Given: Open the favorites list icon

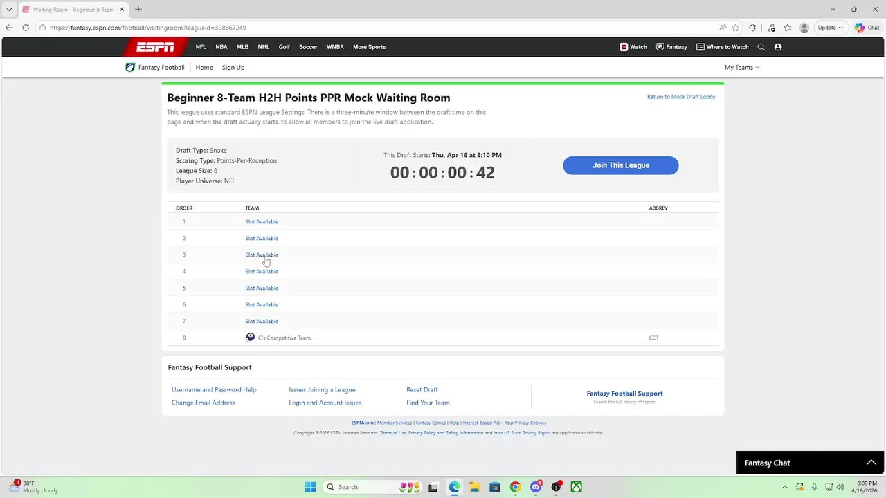Looking at the screenshot, I should pyautogui.click(x=788, y=28).
